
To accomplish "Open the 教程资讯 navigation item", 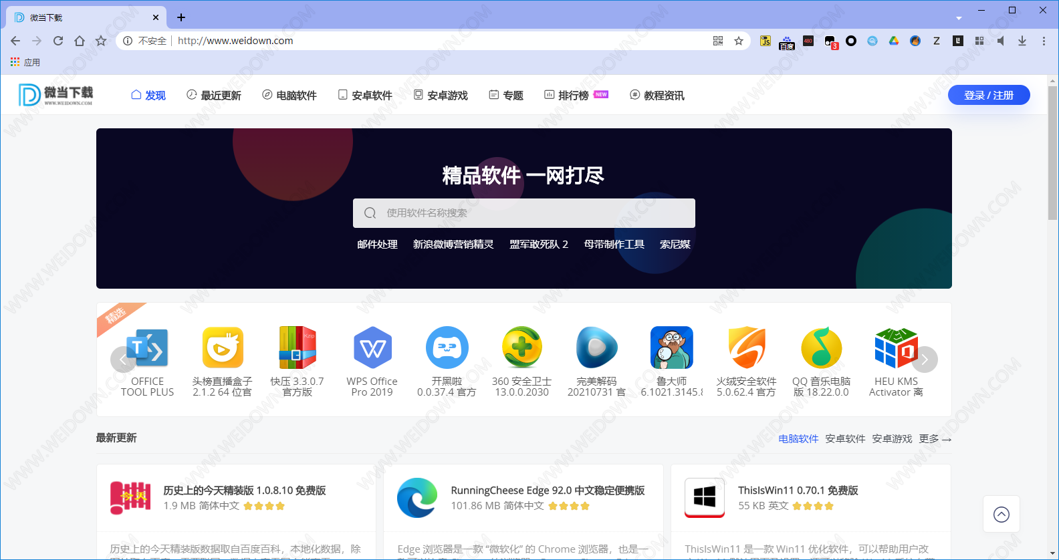I will (x=657, y=95).
